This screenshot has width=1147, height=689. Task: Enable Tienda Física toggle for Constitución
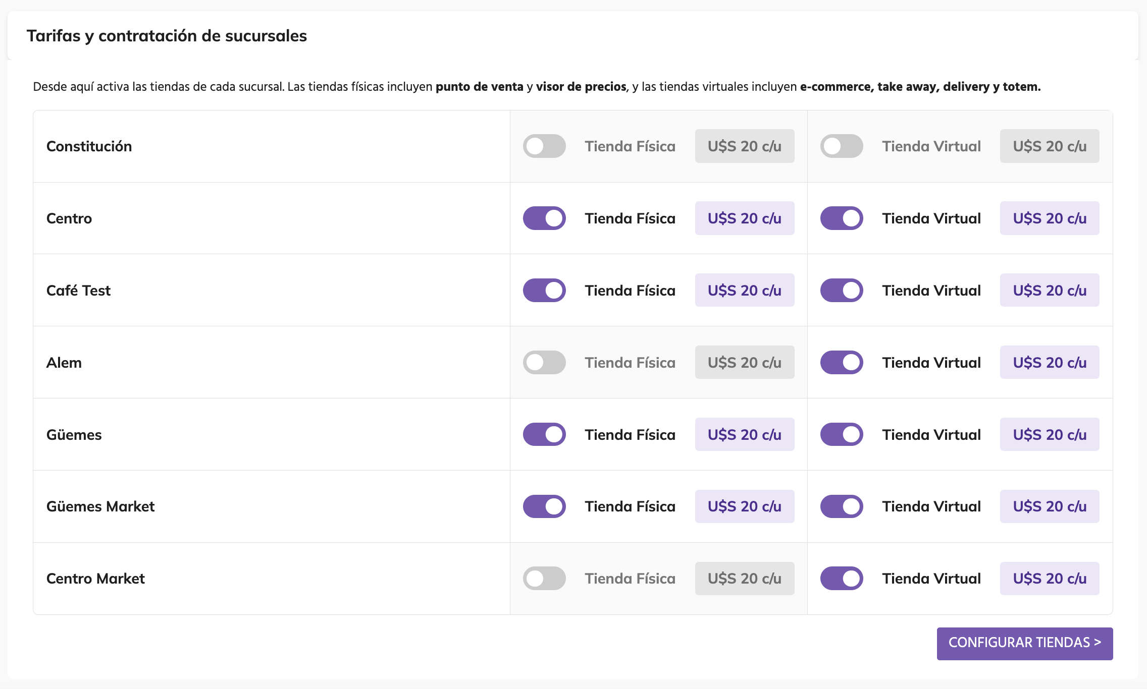pyautogui.click(x=544, y=146)
